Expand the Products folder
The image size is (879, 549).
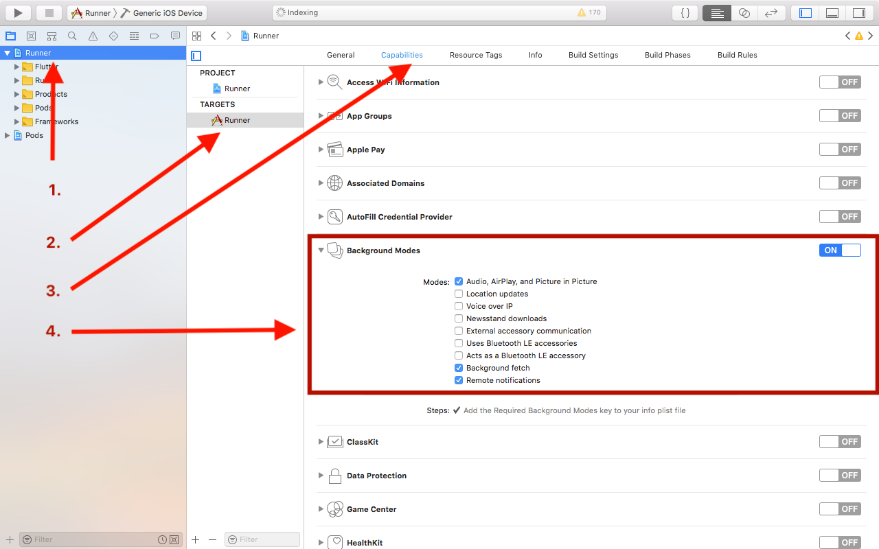click(x=17, y=94)
